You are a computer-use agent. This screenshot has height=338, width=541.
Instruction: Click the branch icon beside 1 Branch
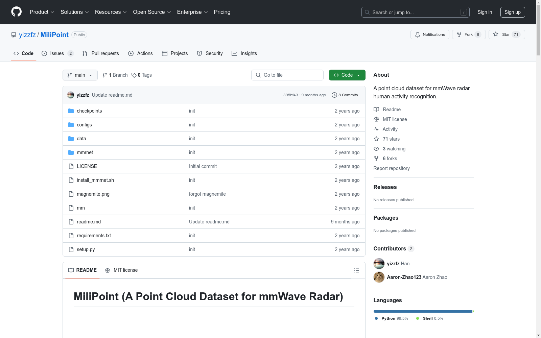(105, 75)
